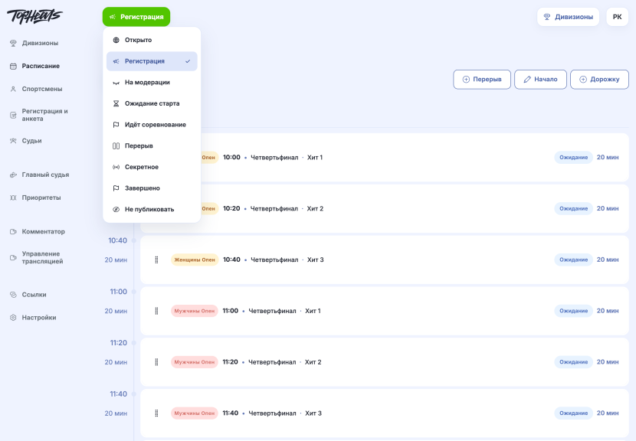Select the checked Регистрация status option
This screenshot has height=441, width=636.
click(x=152, y=61)
